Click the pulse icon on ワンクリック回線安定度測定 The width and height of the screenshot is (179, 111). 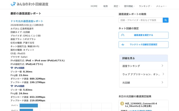(x=123, y=45)
